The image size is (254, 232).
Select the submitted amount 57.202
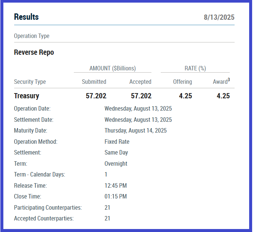coord(96,96)
